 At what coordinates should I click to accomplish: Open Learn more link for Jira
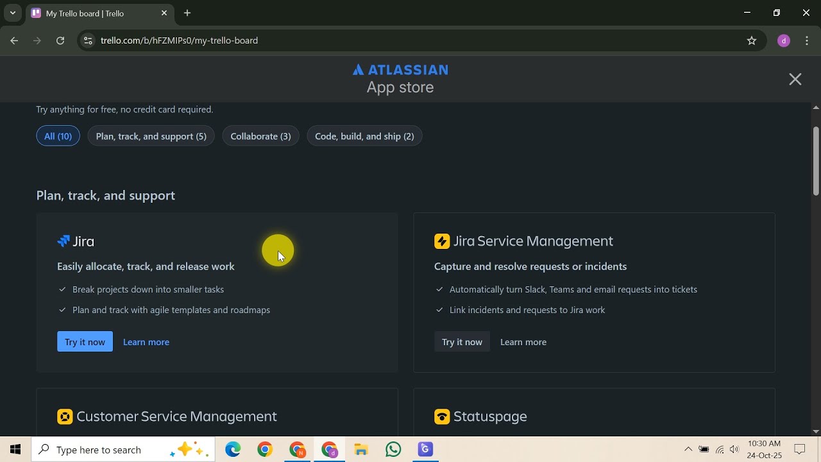point(146,342)
